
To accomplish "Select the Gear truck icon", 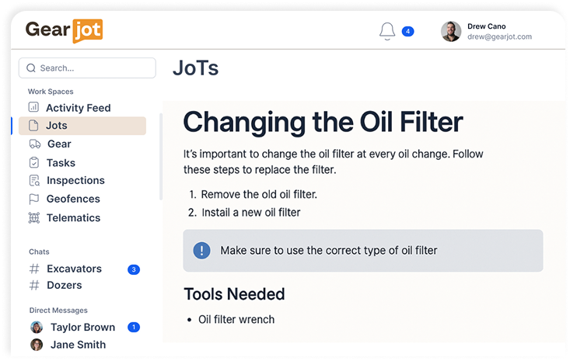I will click(x=33, y=144).
